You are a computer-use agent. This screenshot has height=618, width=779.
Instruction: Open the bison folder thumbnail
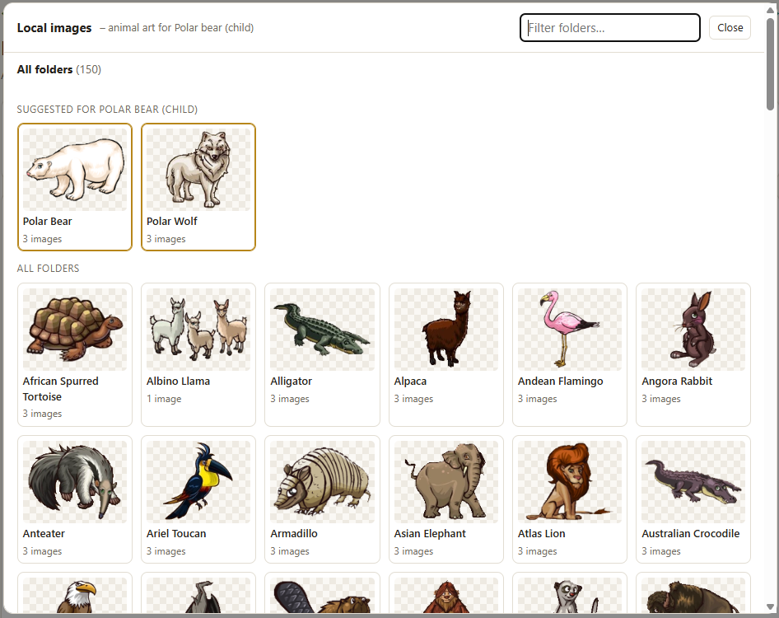click(x=693, y=595)
